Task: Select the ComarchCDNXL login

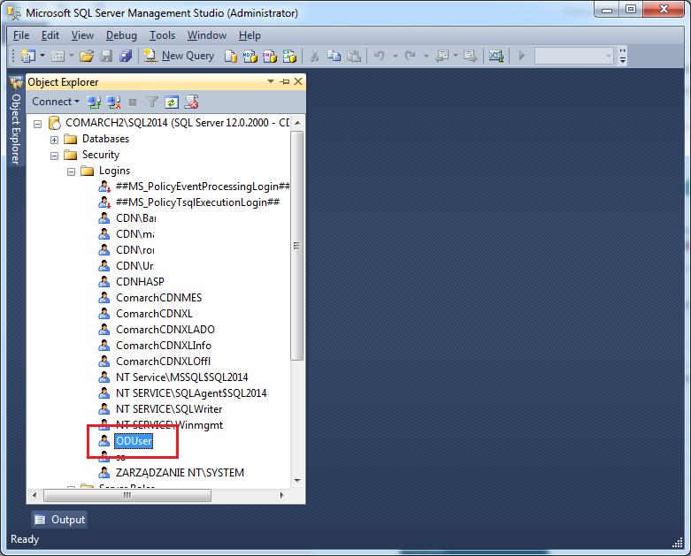Action: coord(154,314)
